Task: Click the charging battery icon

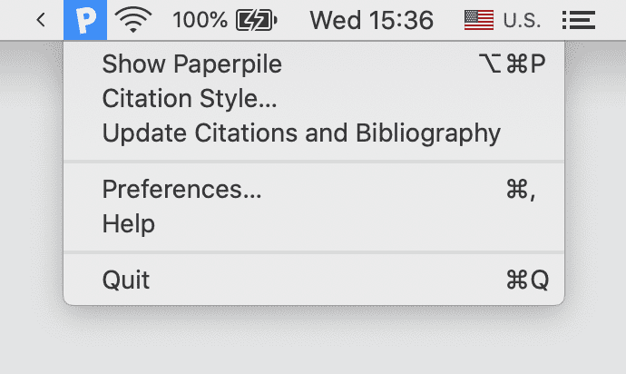Action: click(x=256, y=19)
